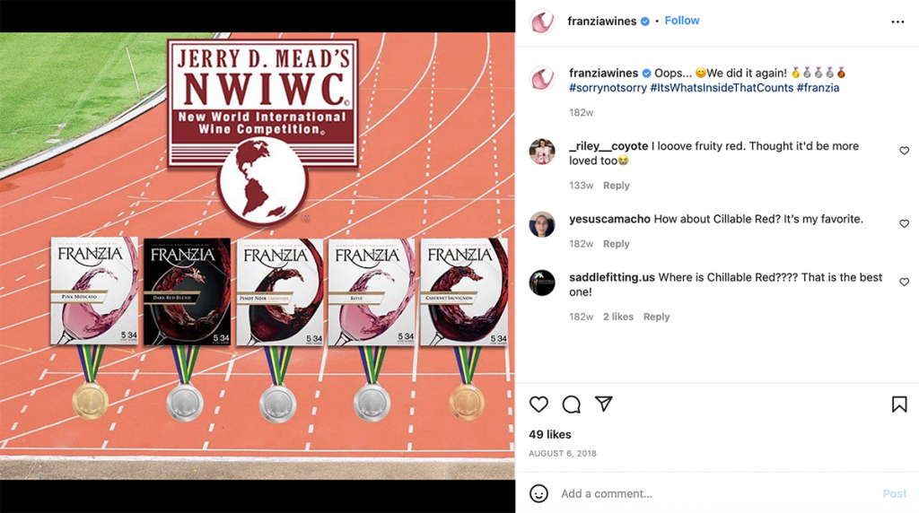Open the emoji picker smiley icon
Image resolution: width=919 pixels, height=513 pixels.
click(538, 493)
